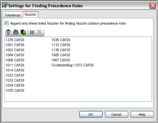The width and height of the screenshot is (158, 123).
Task: Select nozzle 1235 C&P20 in list
Action: point(15,40)
